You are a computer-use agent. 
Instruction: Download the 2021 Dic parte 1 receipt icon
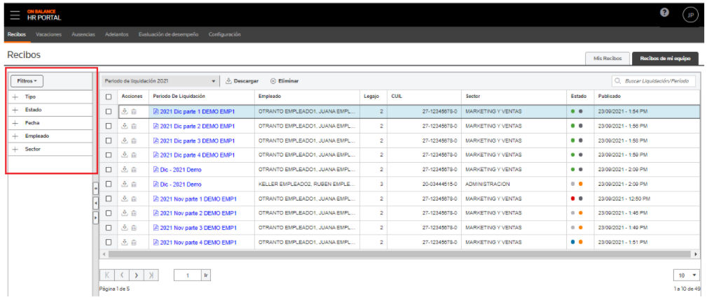pyautogui.click(x=125, y=112)
